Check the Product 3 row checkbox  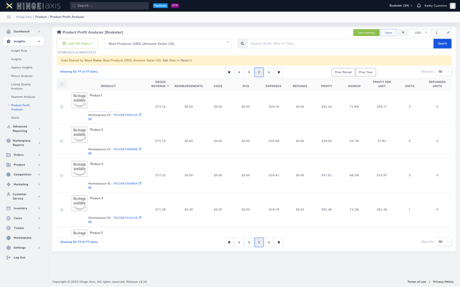(62, 175)
